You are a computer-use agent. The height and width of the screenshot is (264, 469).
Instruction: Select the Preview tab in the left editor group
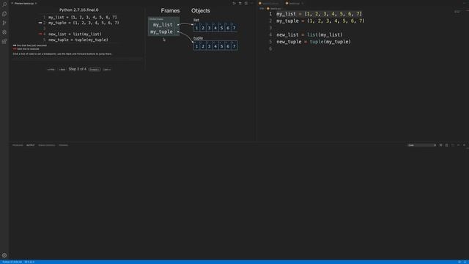click(x=24, y=3)
